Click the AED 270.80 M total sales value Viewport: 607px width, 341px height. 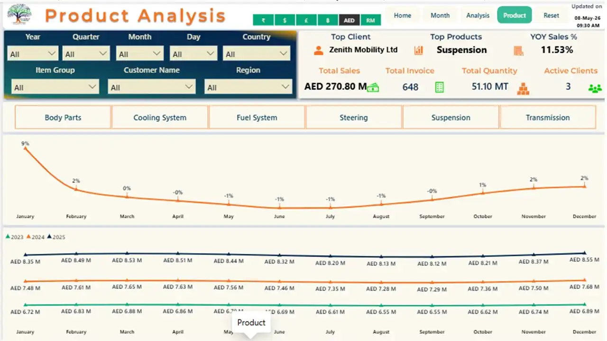pyautogui.click(x=336, y=87)
